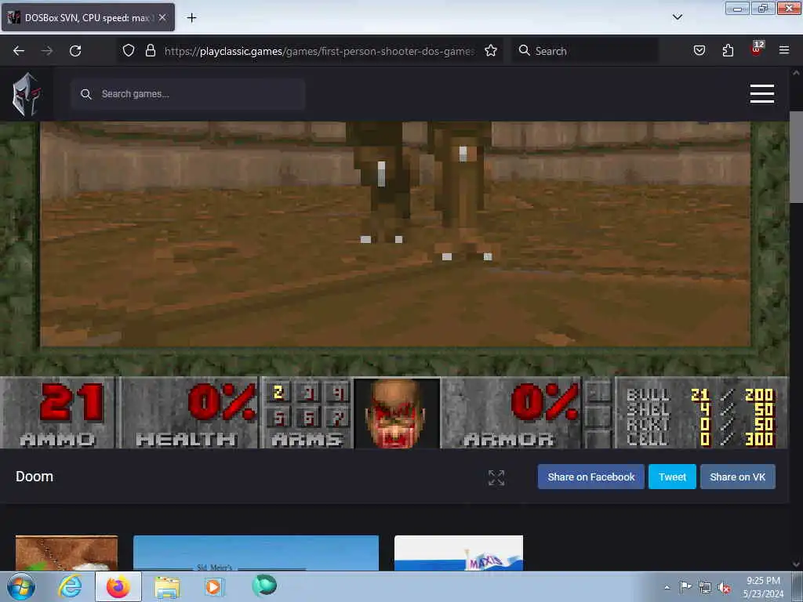This screenshot has height=602, width=803.
Task: Open the tracking protection shield icon
Action: pos(129,50)
